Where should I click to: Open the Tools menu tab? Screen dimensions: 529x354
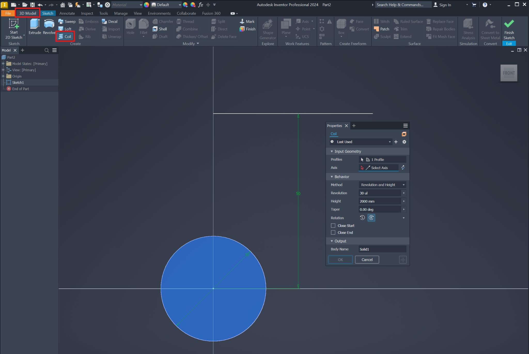point(103,13)
